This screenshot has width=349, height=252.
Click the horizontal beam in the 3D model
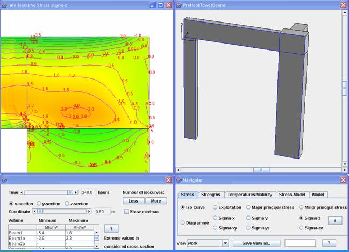(x=231, y=35)
